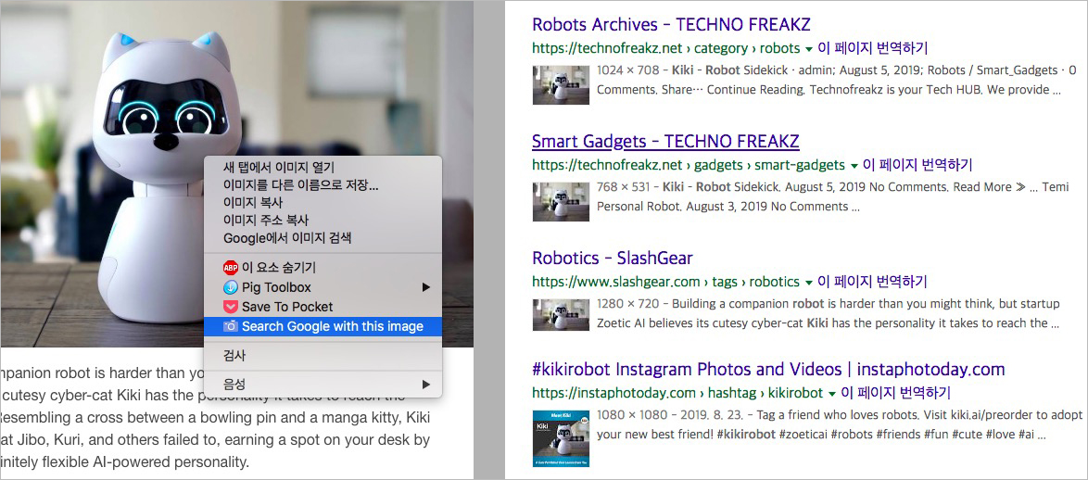
Task: Open dropdown arrow after technofreakz category robots URL
Action: pos(808,49)
